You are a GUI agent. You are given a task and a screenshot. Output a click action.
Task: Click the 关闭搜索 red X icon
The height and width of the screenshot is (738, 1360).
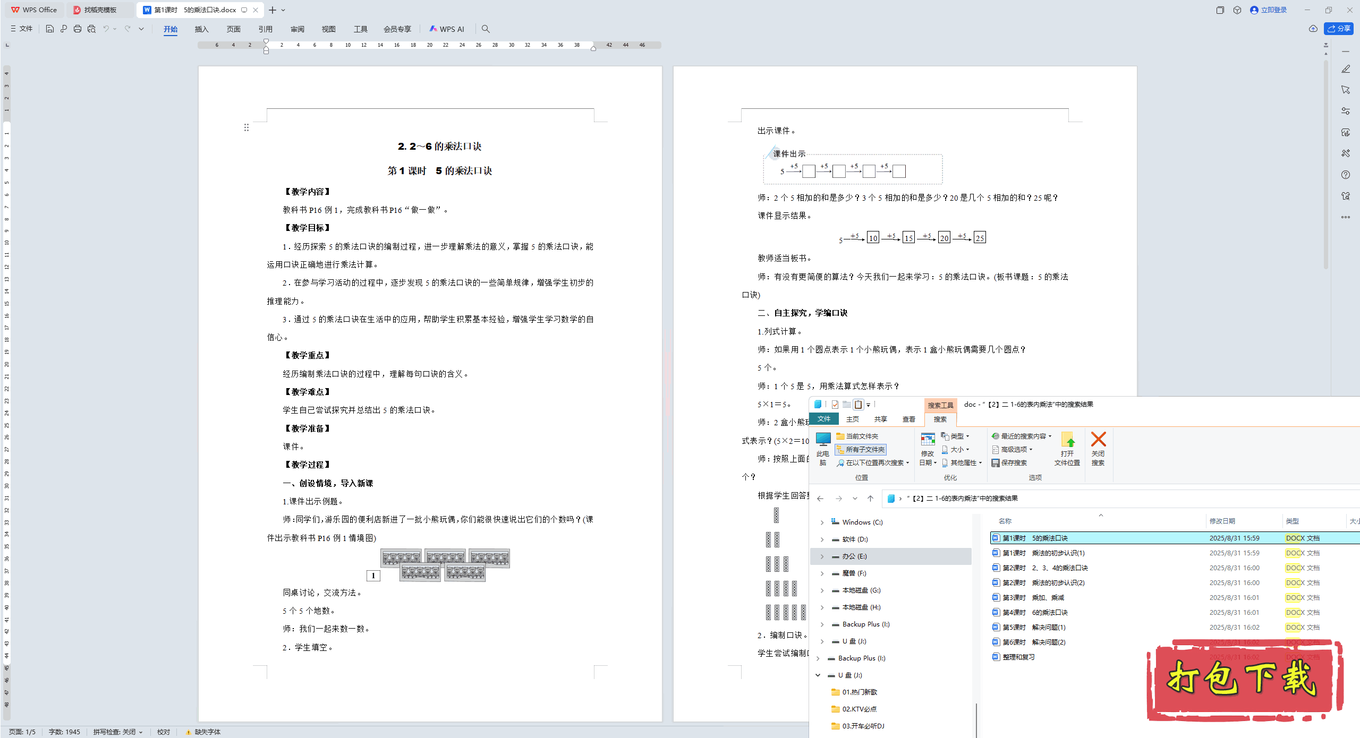tap(1098, 448)
